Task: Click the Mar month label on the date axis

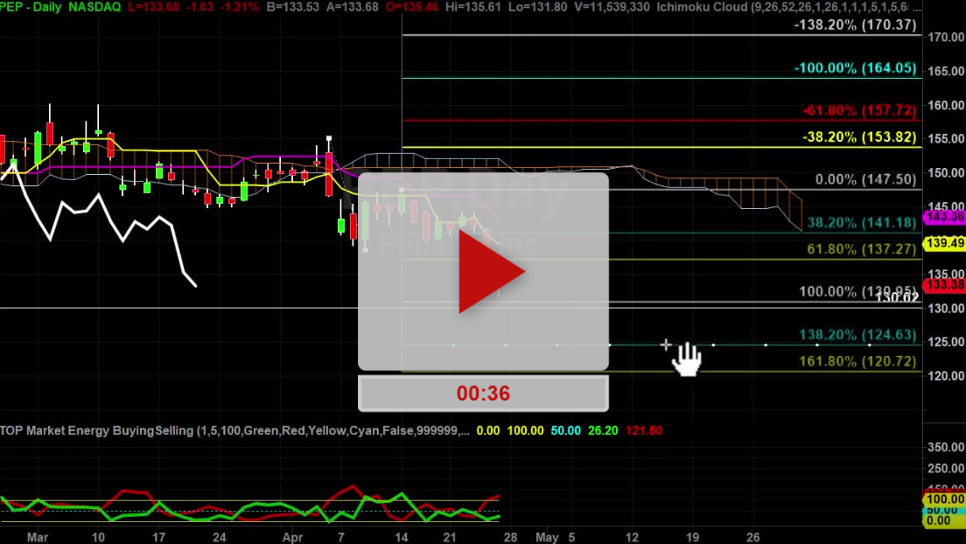Action: pyautogui.click(x=38, y=537)
